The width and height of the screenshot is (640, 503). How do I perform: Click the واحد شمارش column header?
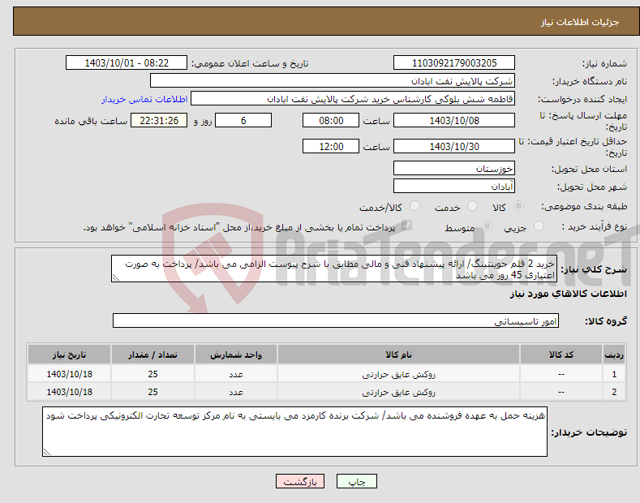coord(236,355)
